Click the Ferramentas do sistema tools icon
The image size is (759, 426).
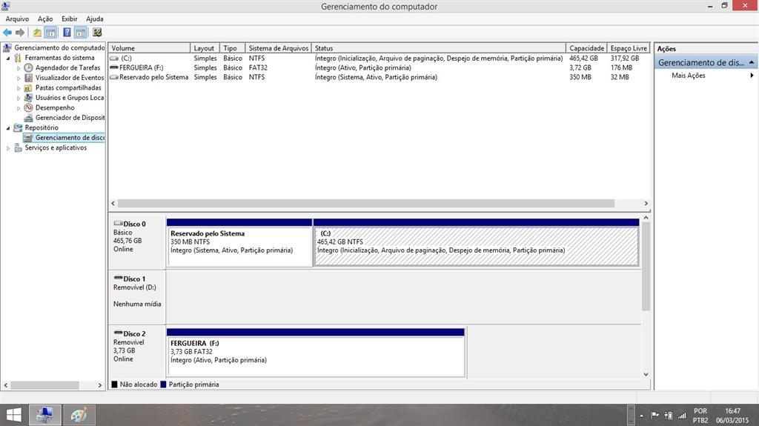click(18, 58)
